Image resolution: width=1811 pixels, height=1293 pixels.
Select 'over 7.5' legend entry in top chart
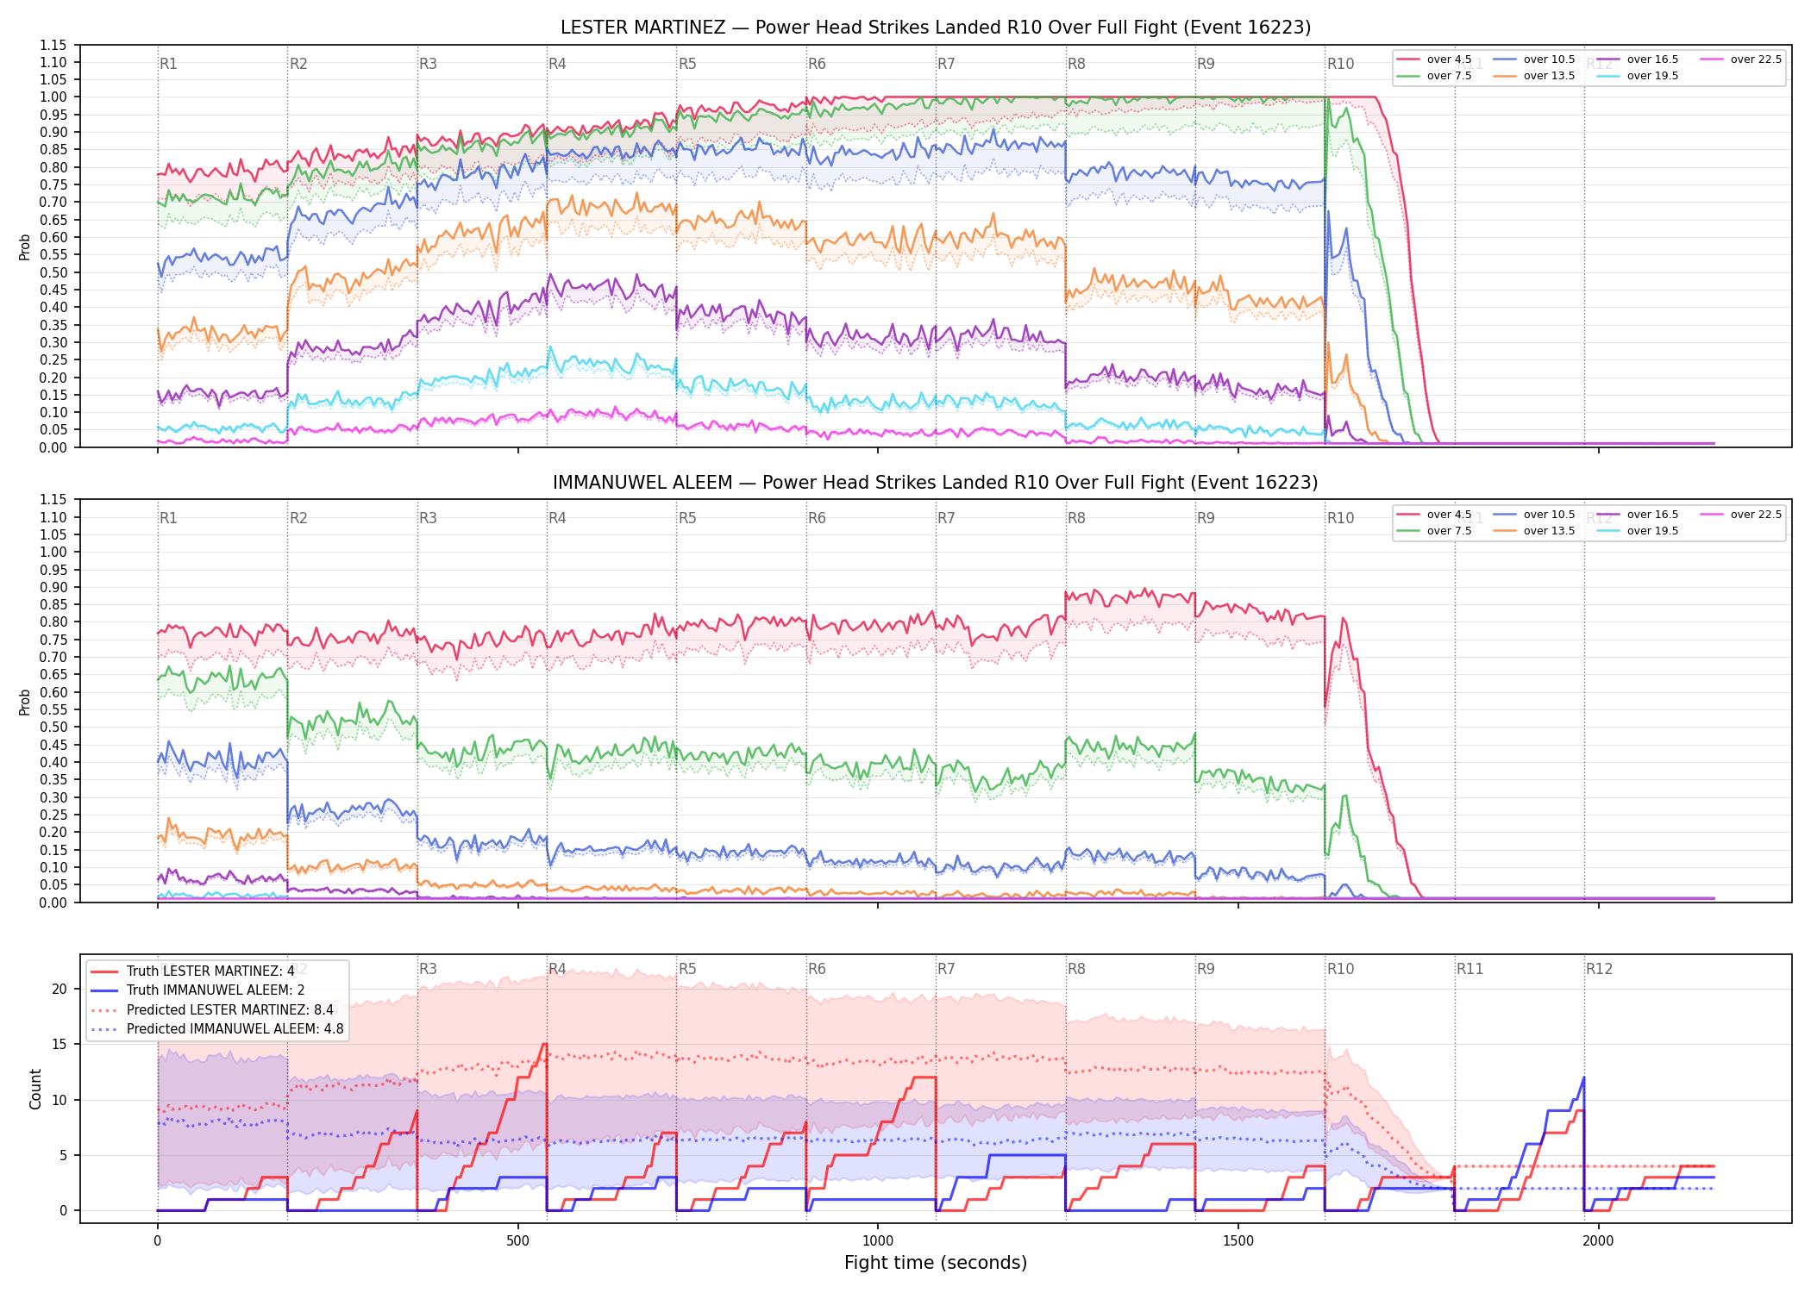click(1434, 76)
